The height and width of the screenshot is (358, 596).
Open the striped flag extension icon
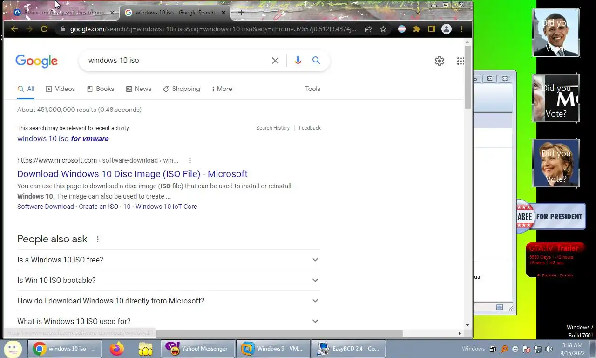click(x=401, y=29)
